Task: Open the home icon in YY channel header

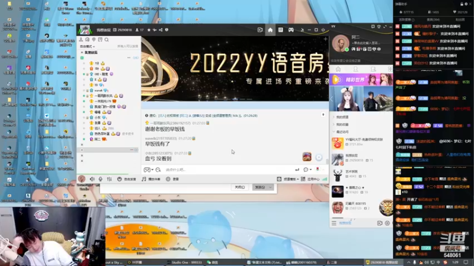Action: pos(270,30)
